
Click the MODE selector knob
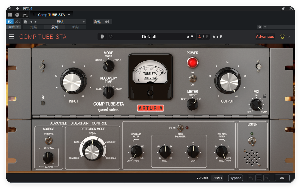(x=109, y=66)
